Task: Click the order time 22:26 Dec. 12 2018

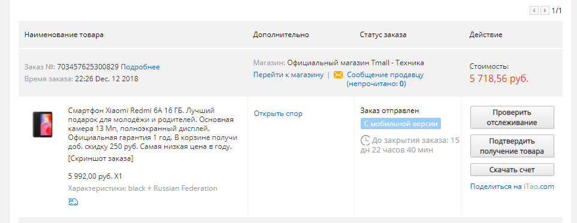Action: pos(107,79)
